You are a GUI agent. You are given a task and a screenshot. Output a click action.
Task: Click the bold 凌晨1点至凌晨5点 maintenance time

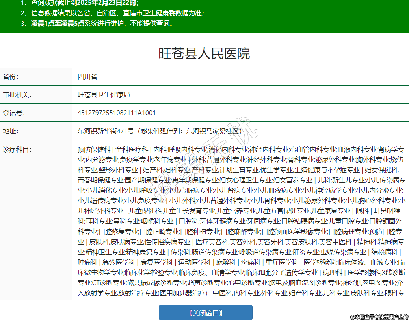point(58,23)
